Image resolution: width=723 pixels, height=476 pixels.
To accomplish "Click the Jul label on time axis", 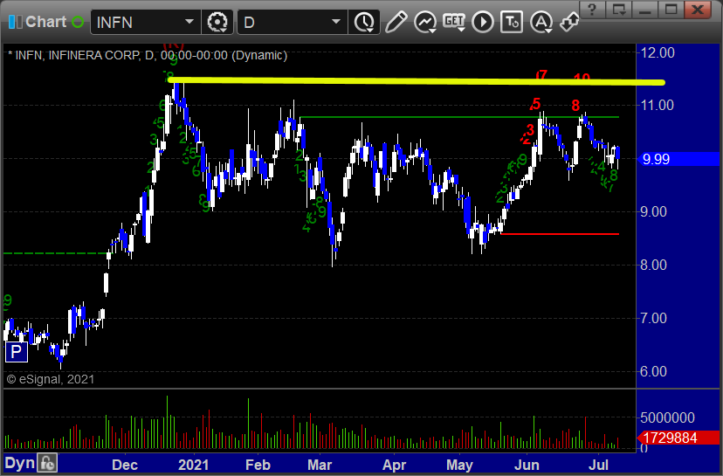I will click(x=599, y=465).
